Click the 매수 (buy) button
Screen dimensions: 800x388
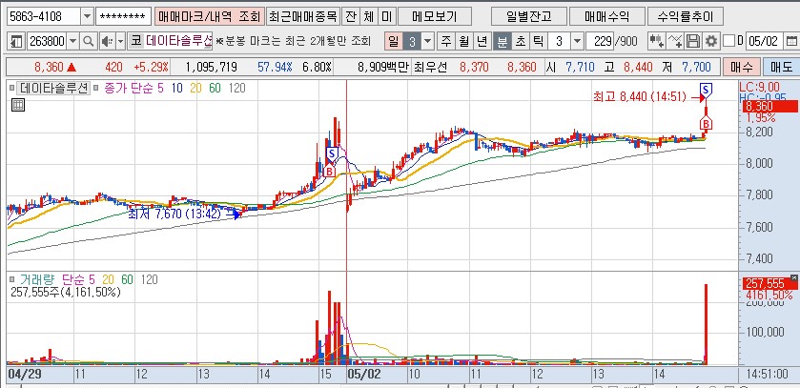740,67
